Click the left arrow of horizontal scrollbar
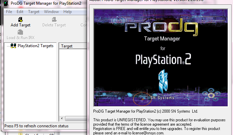Screen dimensions: 233x135 pyautogui.click(x=62, y=119)
